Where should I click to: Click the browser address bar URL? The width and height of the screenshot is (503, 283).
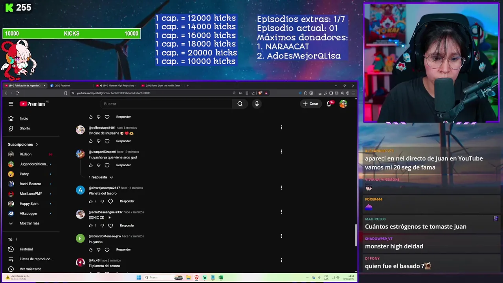click(x=114, y=93)
